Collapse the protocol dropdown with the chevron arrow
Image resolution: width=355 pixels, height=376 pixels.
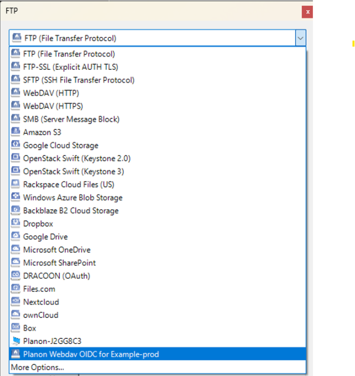(301, 38)
